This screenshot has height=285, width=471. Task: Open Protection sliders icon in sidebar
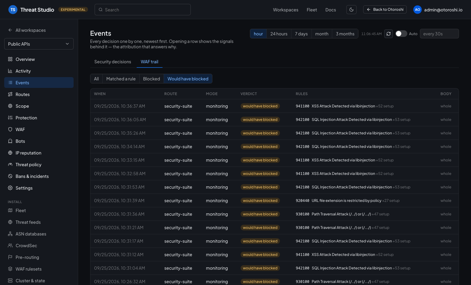[x=10, y=118]
